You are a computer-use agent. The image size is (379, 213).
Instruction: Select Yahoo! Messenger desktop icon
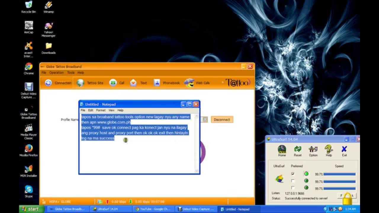coord(49,30)
